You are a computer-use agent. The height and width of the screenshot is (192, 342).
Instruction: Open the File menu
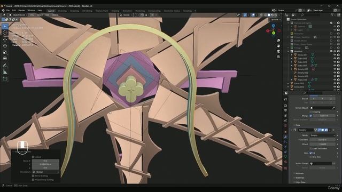pos(8,11)
